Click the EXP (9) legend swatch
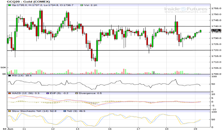This screenshot has width=223, height=131. 47,93
